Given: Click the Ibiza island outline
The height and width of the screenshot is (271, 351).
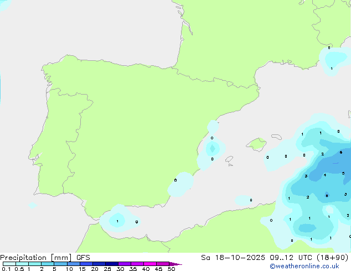Looking at the screenshot, I should [229, 159].
